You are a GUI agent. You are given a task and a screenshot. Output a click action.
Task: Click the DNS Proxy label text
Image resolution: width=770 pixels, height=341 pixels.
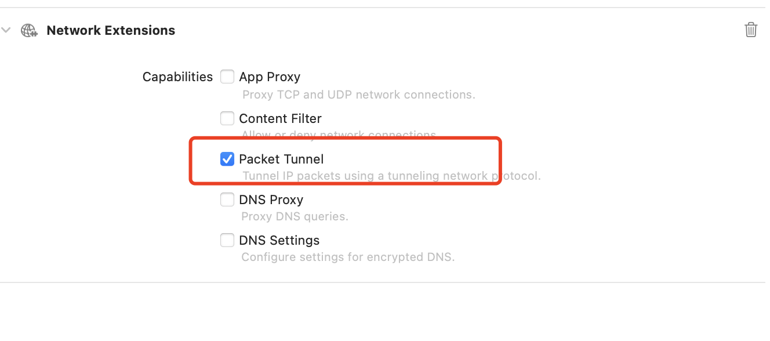tap(271, 199)
